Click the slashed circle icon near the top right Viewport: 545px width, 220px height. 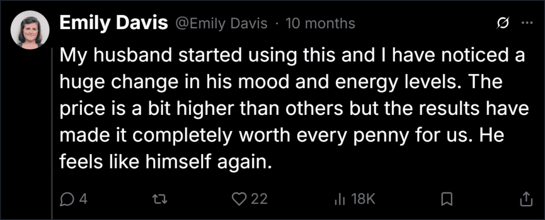tap(503, 23)
